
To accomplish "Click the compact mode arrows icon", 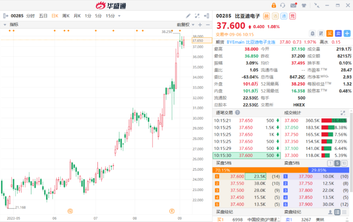I will pos(317,5).
